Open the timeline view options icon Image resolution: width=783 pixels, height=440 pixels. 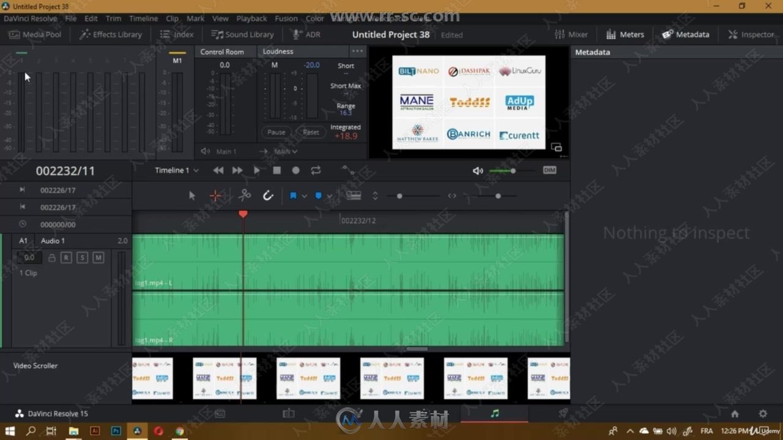(x=354, y=196)
